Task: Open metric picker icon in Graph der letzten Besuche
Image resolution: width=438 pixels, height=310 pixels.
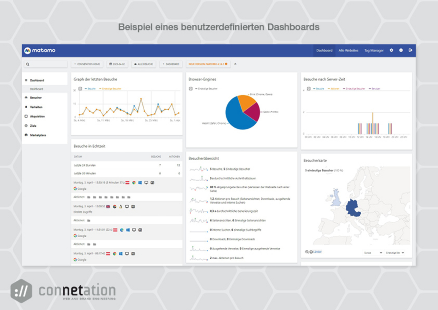Action: click(80, 89)
